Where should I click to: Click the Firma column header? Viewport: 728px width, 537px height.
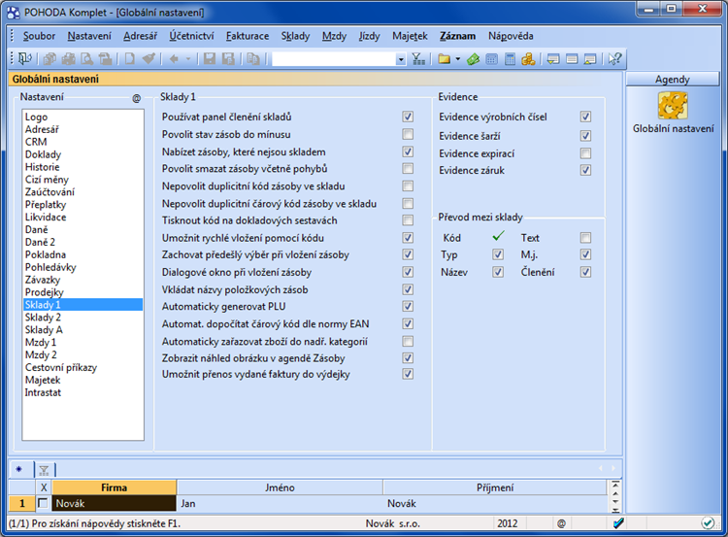pos(115,487)
